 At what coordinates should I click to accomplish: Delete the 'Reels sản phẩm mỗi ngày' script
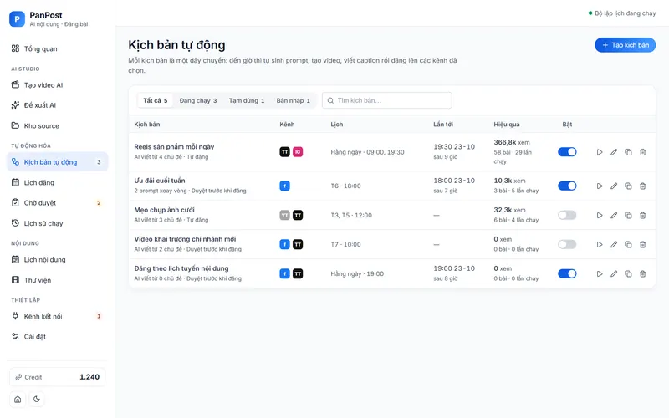pyautogui.click(x=642, y=152)
